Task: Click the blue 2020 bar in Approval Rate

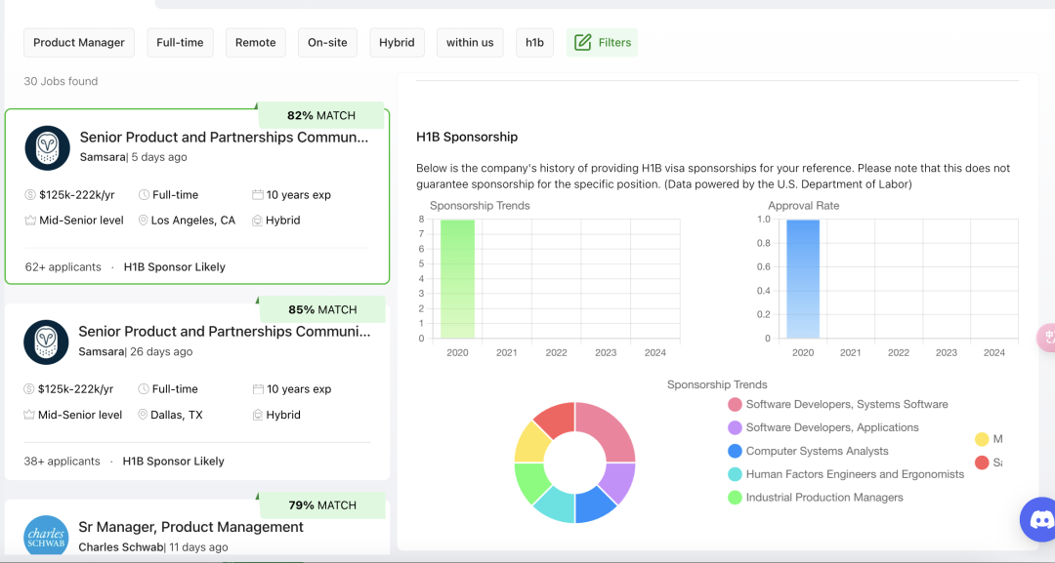Action: pyautogui.click(x=803, y=279)
